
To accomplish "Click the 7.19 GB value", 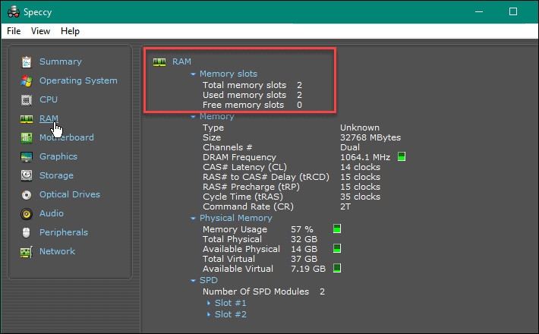I will point(308,269).
